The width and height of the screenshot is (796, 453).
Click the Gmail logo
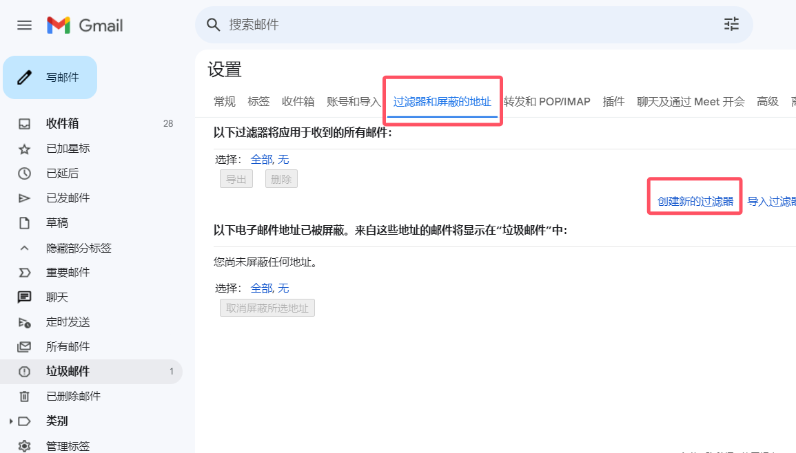(85, 25)
